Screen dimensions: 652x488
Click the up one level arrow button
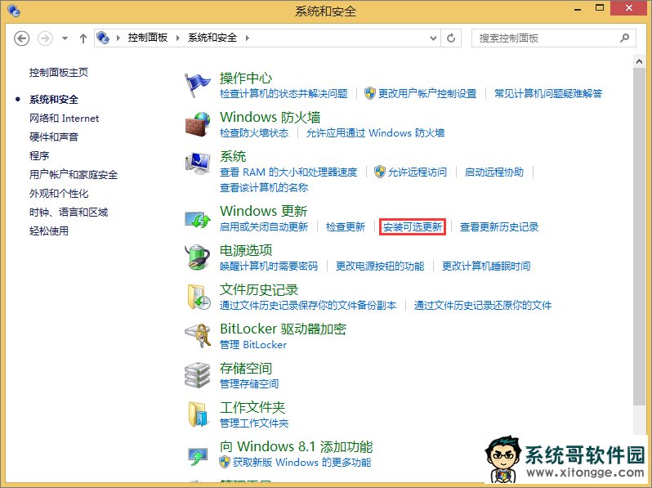click(x=83, y=38)
